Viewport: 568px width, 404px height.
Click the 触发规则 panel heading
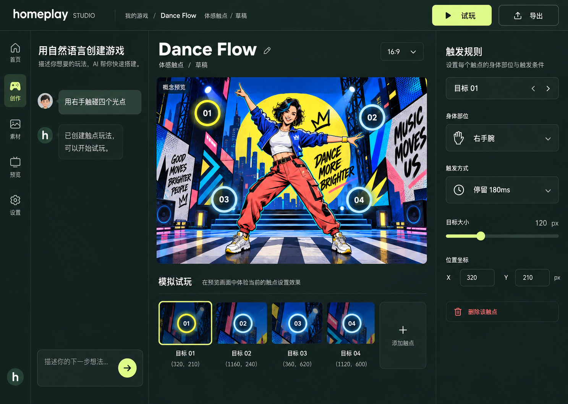[464, 52]
